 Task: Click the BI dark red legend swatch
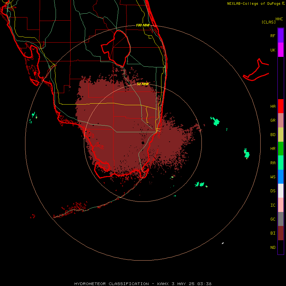click(x=281, y=233)
